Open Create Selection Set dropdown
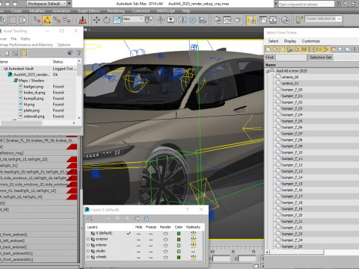The image size is (359, 269). click(323, 19)
